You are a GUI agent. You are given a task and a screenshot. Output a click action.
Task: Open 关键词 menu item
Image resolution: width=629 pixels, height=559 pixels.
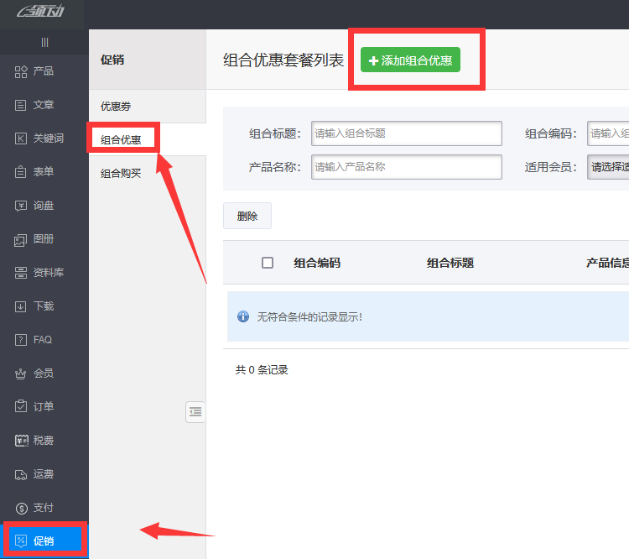coord(44,138)
